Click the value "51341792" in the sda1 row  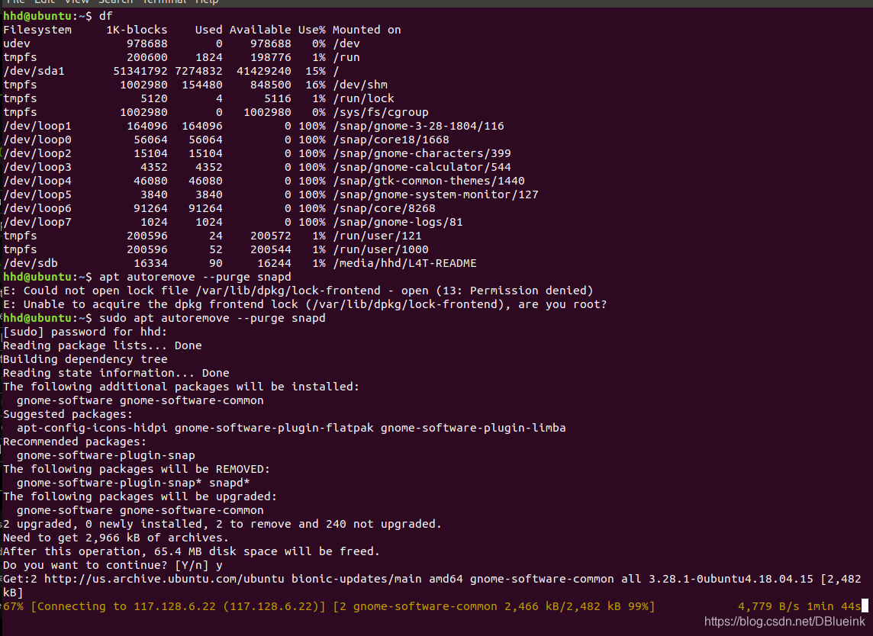(x=140, y=71)
